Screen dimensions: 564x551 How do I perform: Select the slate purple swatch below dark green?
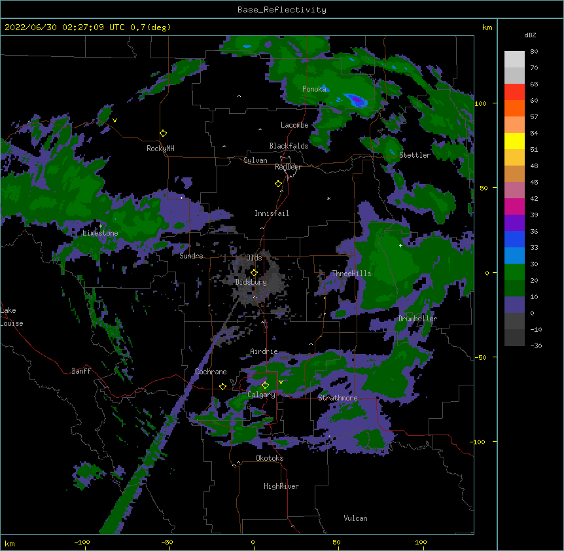[514, 305]
